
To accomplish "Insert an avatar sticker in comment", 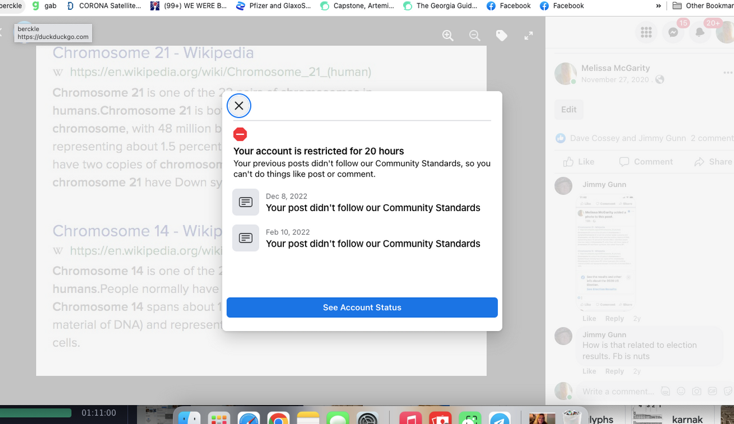I will 665,391.
